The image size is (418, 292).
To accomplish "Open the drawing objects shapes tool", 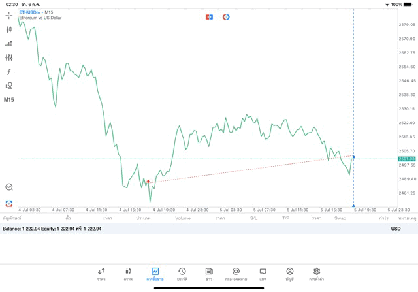I will (x=8, y=86).
